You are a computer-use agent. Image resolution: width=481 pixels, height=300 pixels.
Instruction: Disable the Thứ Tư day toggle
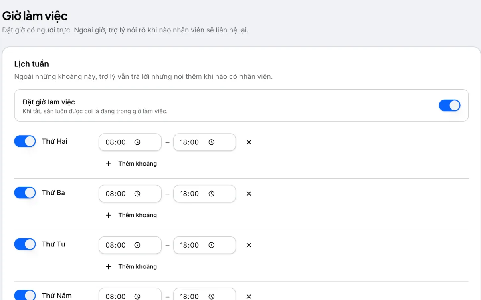tap(25, 244)
